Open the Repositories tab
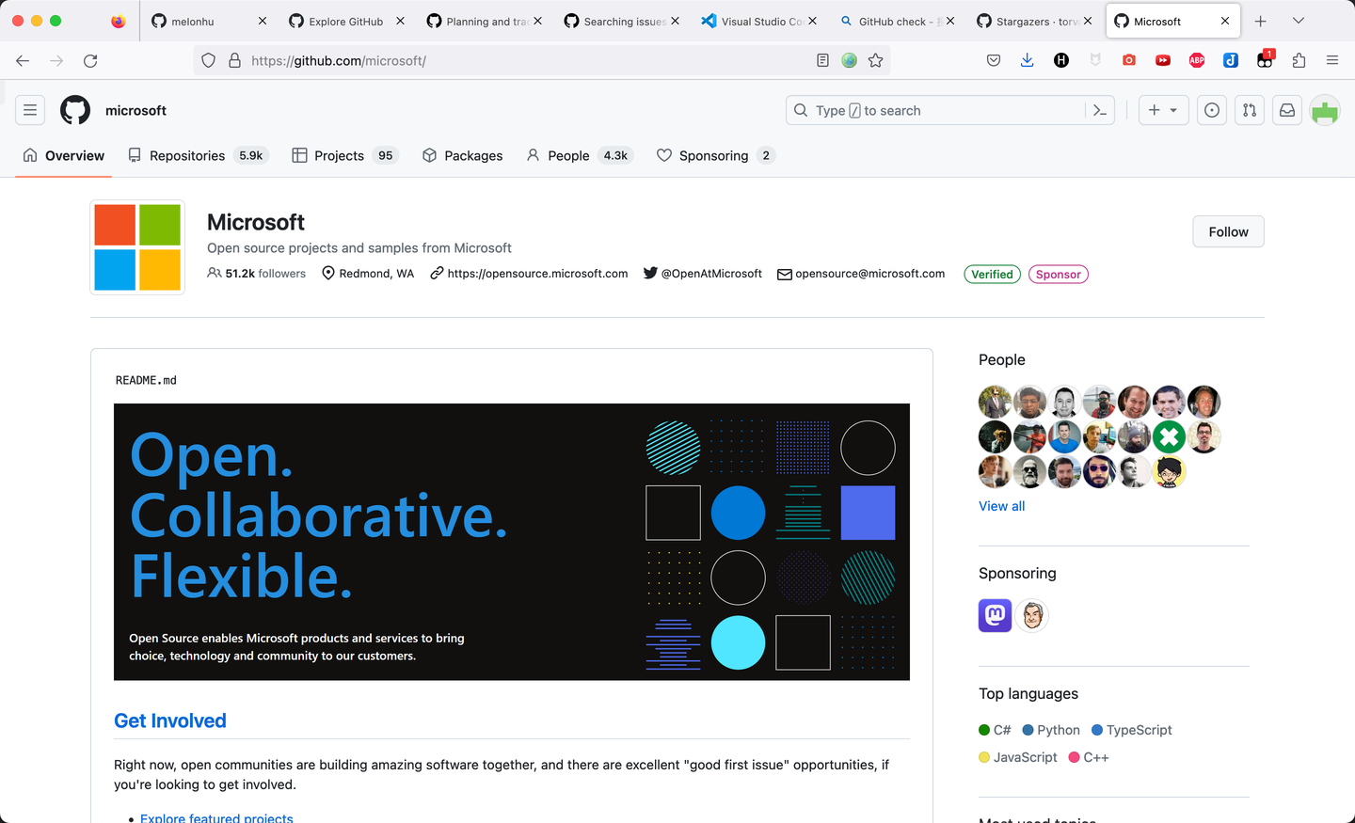Screen dimensions: 1355x823 pos(199,155)
